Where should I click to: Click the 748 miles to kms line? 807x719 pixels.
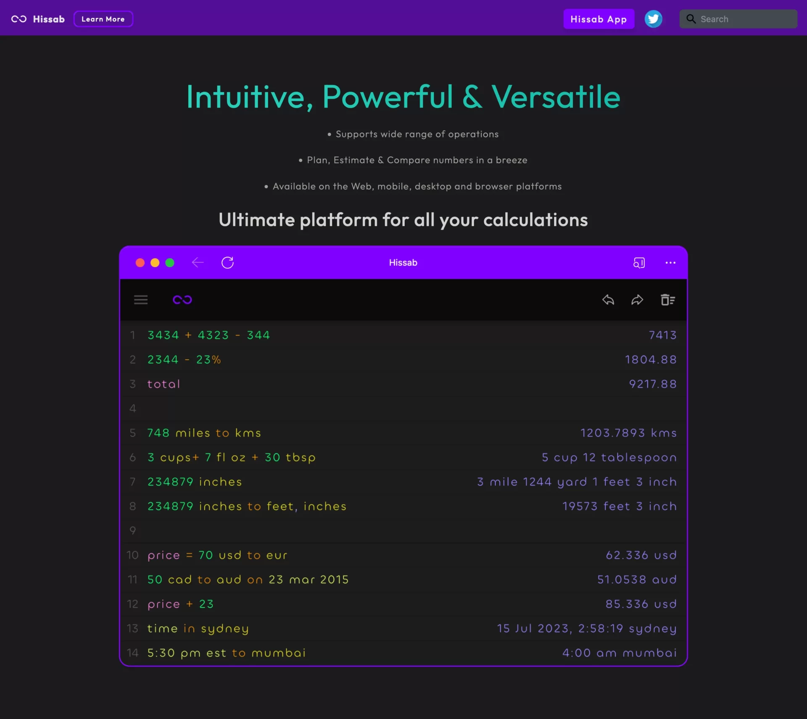204,433
